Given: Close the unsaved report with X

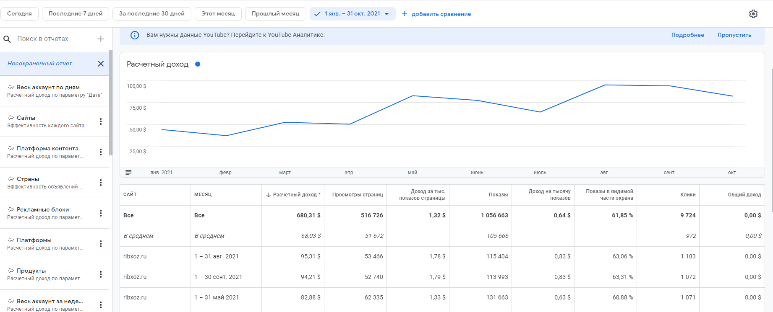Looking at the screenshot, I should (101, 64).
